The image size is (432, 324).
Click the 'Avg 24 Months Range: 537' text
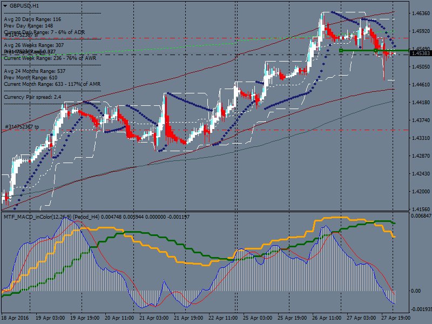(x=35, y=71)
